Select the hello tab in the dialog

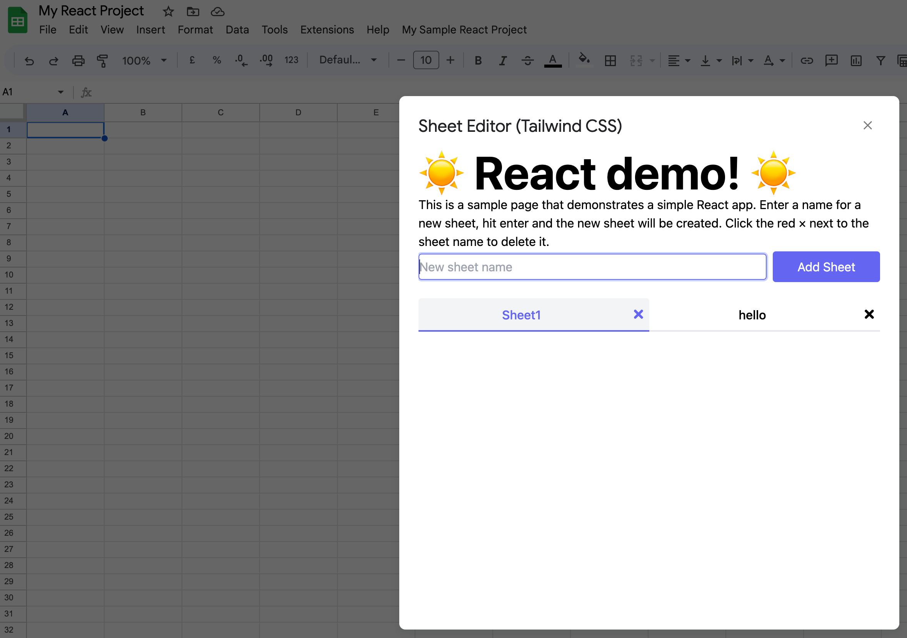point(752,315)
